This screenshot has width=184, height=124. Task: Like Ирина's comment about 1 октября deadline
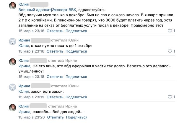pos(170,51)
